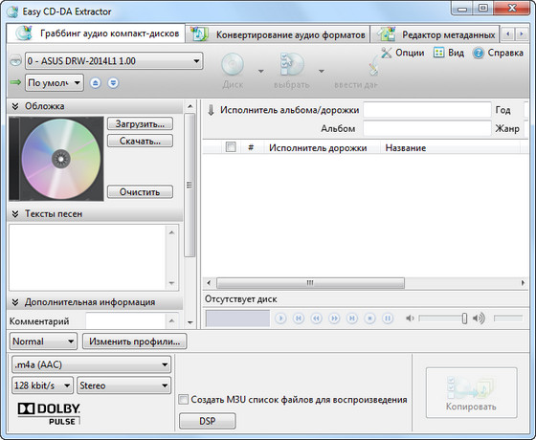536x440 pixels.
Task: Open the DSP settings button
Action: point(208,421)
